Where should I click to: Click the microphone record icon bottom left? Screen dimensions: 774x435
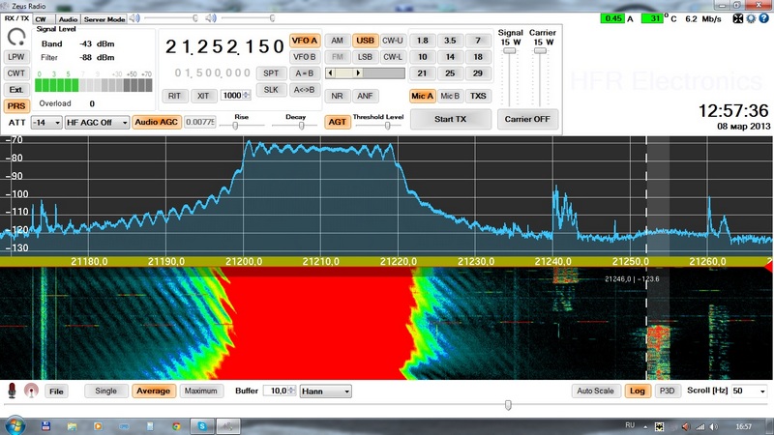(13, 391)
